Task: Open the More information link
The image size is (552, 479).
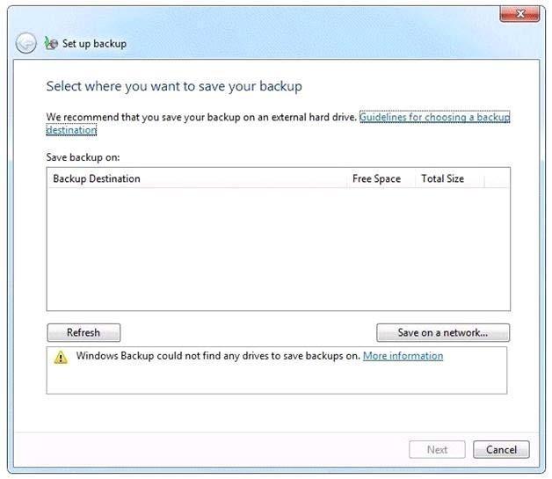Action: [x=403, y=356]
